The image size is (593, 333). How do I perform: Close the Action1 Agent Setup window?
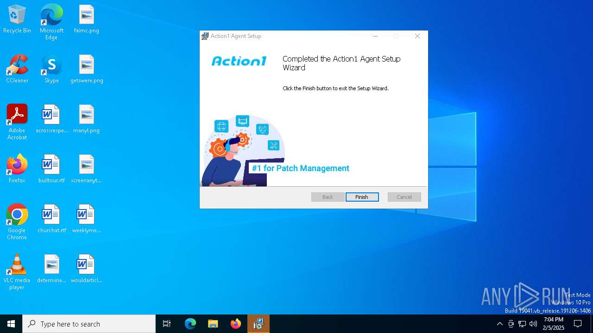(417, 36)
